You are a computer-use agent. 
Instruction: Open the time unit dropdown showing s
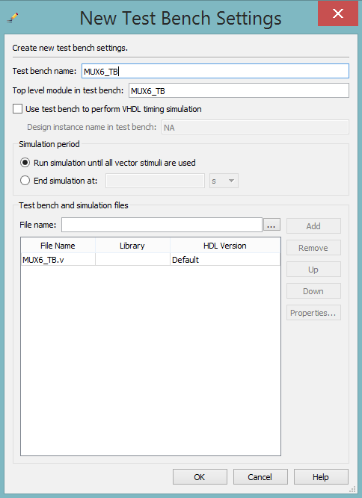click(224, 181)
